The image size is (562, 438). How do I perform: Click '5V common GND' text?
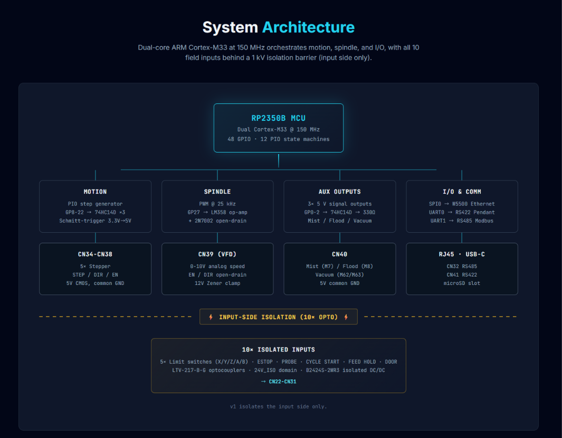click(x=340, y=283)
